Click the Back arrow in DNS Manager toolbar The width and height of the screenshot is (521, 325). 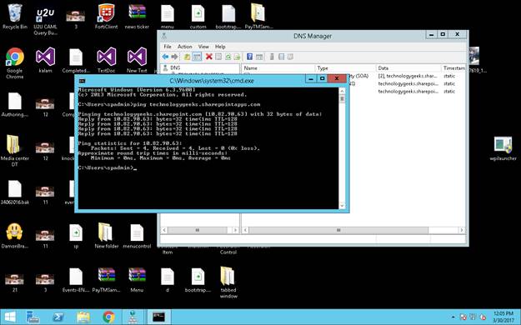[x=165, y=57]
